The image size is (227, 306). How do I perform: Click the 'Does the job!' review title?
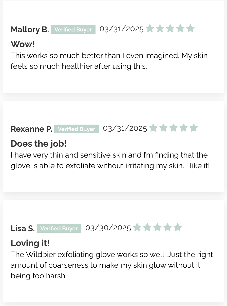point(39,144)
